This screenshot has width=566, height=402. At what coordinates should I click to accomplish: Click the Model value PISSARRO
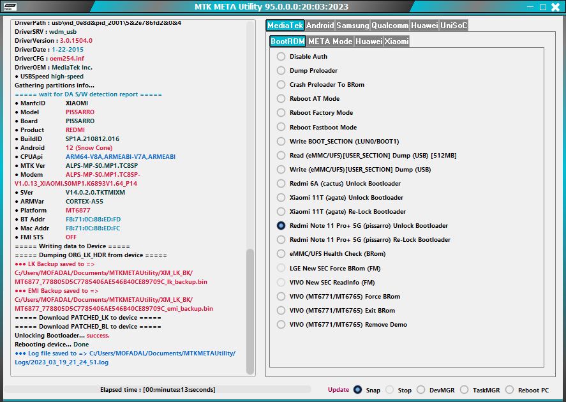point(80,112)
